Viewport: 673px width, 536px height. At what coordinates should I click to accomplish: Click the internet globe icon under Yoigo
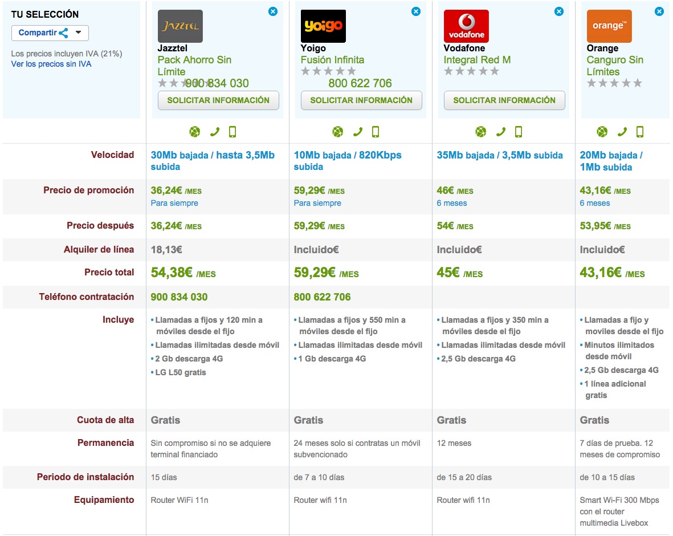click(x=338, y=132)
